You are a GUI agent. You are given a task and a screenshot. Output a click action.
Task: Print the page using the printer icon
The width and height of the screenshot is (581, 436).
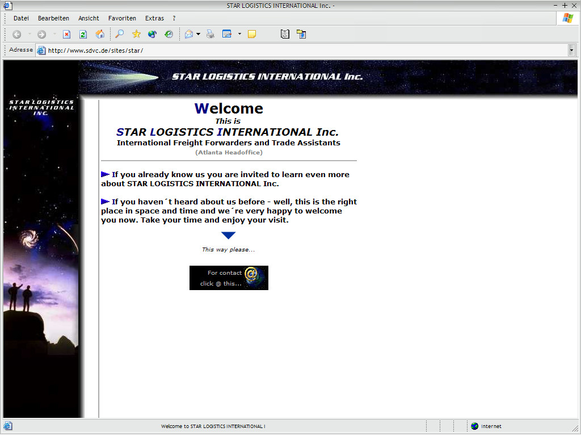click(210, 35)
